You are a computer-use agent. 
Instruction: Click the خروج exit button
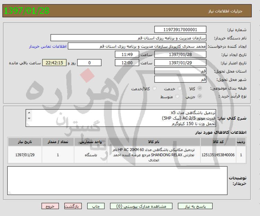click(x=50, y=206)
